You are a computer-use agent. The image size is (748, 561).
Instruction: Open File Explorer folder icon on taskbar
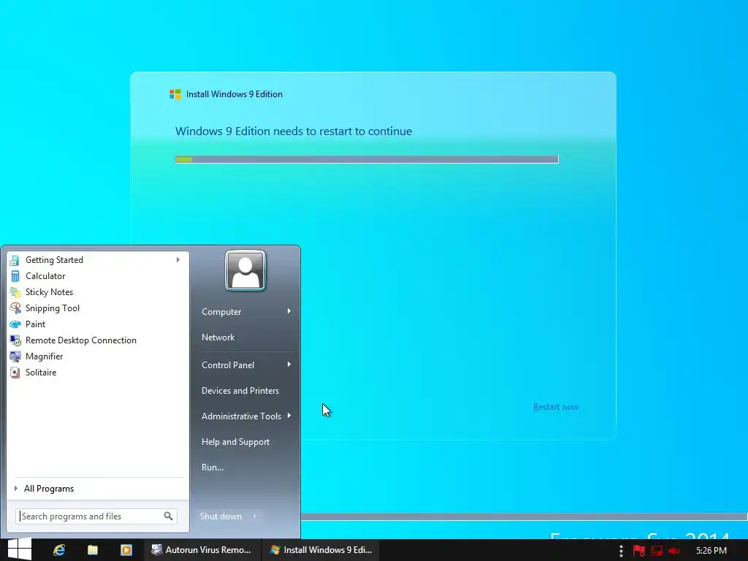(x=93, y=550)
